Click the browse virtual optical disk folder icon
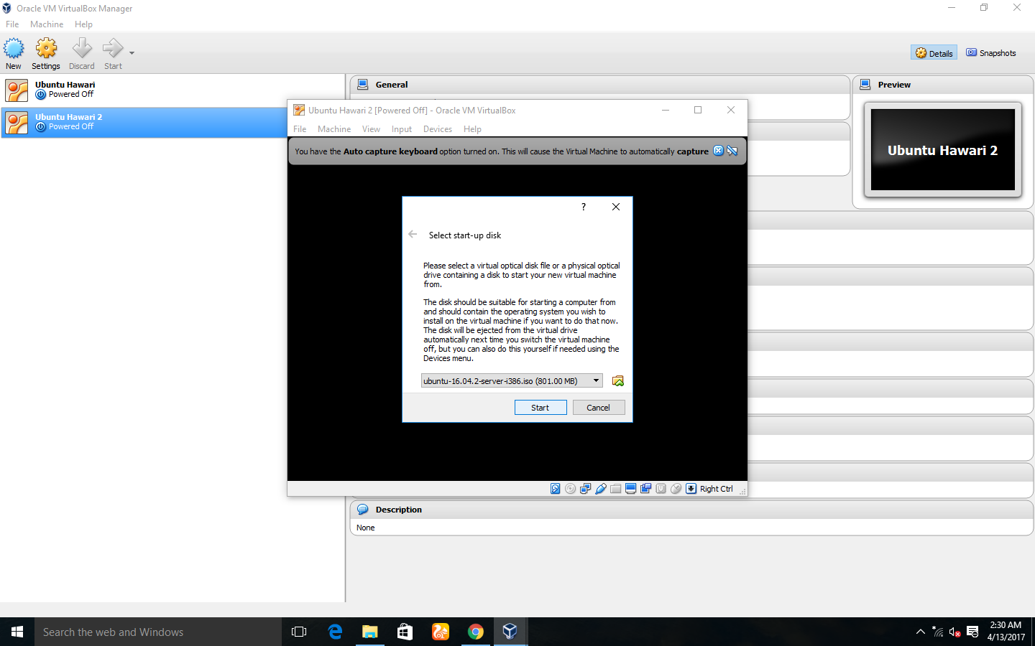Image resolution: width=1035 pixels, height=646 pixels. point(617,381)
